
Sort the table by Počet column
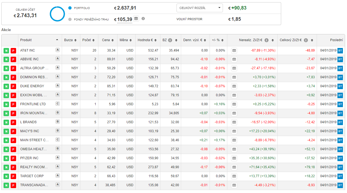point(89,40)
